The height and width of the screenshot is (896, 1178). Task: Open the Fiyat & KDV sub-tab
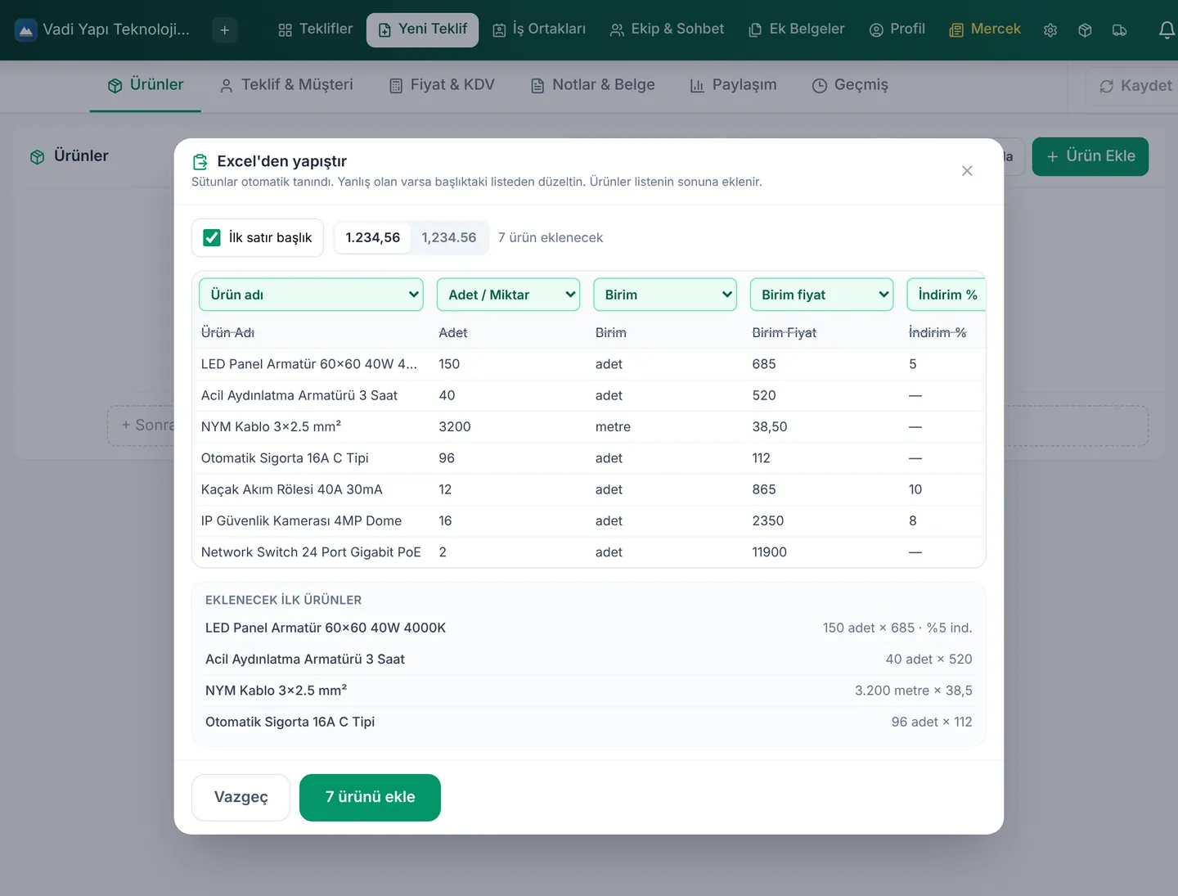click(442, 85)
